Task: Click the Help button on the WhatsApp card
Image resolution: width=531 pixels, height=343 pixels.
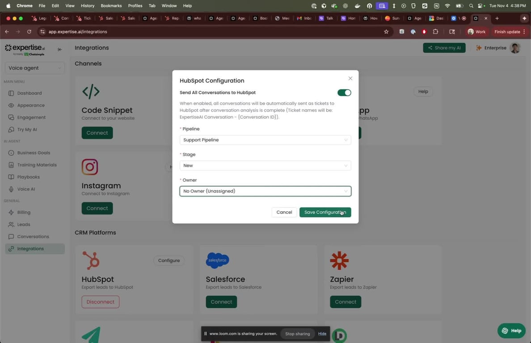Action: coord(423,91)
